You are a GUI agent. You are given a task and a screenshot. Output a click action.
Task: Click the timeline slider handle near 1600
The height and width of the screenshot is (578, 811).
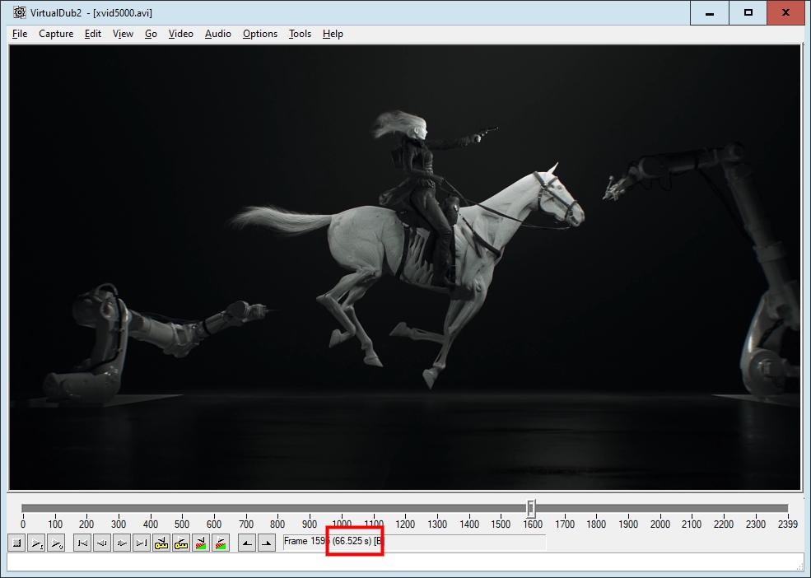[x=531, y=508]
